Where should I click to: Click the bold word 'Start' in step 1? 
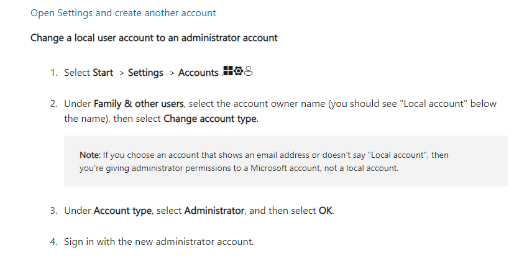click(103, 73)
